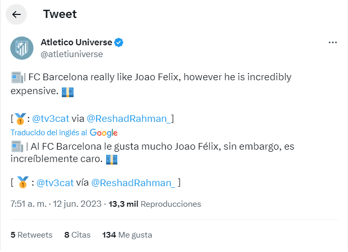Click the gold medal emoji in original tweet

pyautogui.click(x=20, y=119)
